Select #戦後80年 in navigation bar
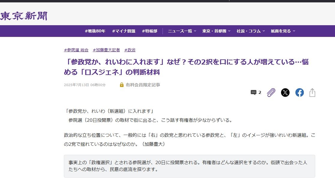335x183 pixels. pyautogui.click(x=95, y=31)
